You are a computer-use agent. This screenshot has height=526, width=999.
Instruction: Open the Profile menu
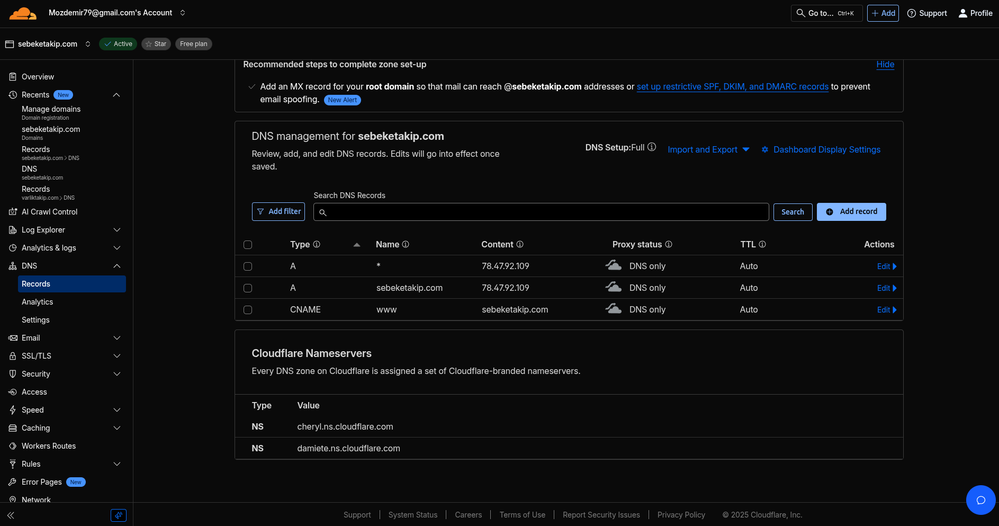pos(975,13)
